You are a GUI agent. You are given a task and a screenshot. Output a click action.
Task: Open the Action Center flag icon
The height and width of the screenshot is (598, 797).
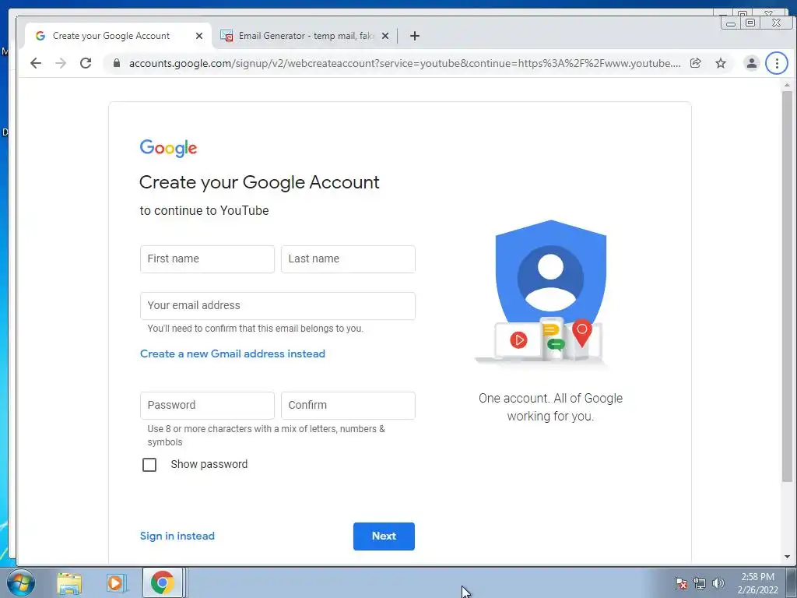click(x=680, y=583)
